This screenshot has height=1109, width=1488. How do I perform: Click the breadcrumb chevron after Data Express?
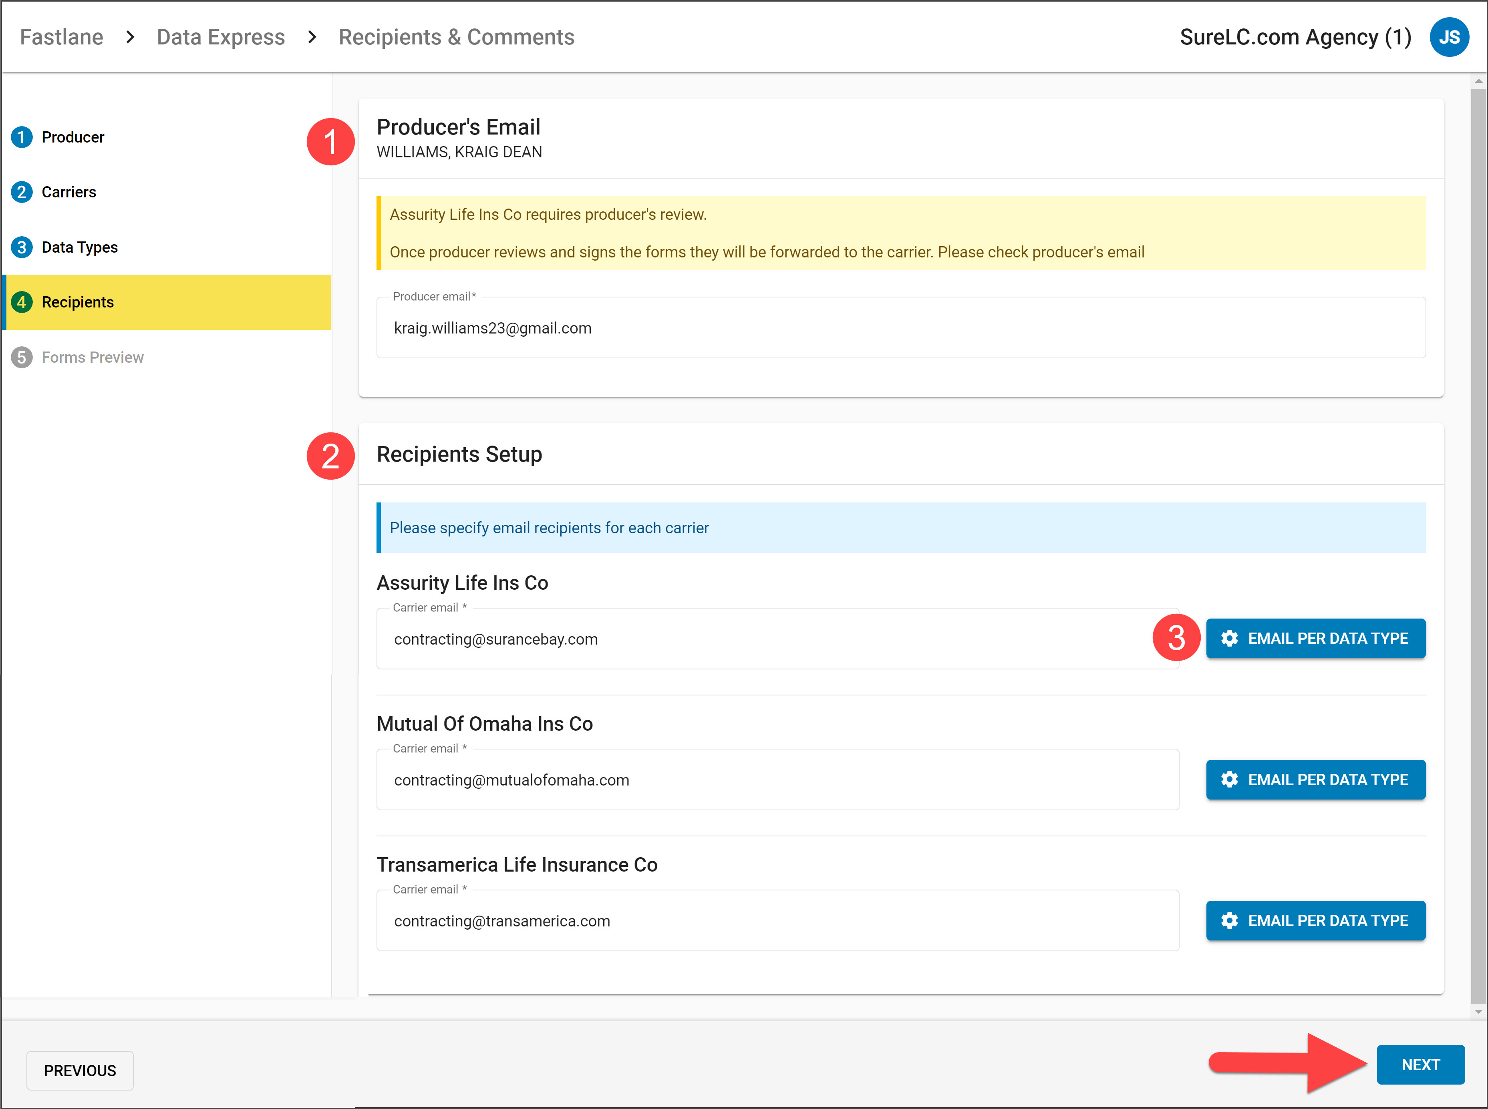pyautogui.click(x=312, y=37)
